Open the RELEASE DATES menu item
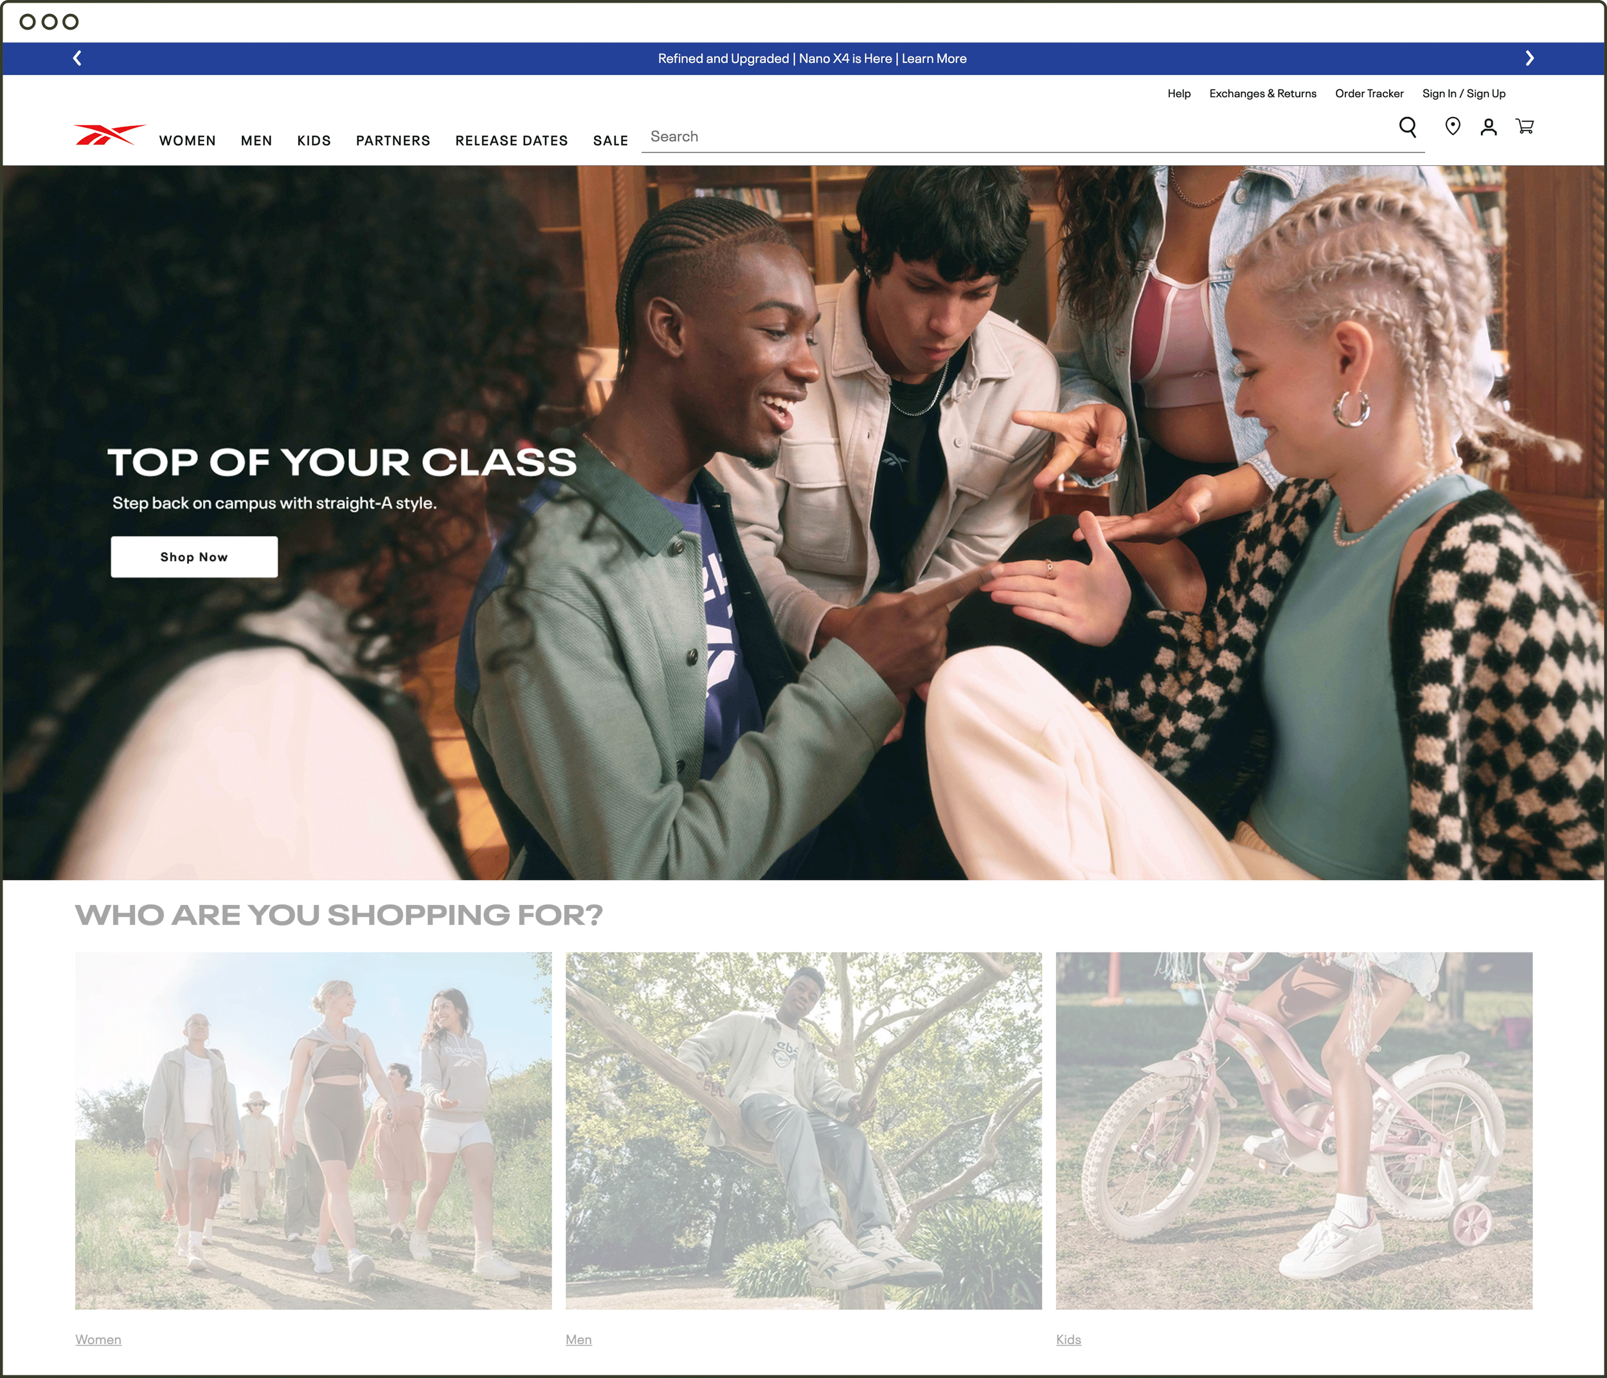Viewport: 1607px width, 1378px height. point(511,140)
